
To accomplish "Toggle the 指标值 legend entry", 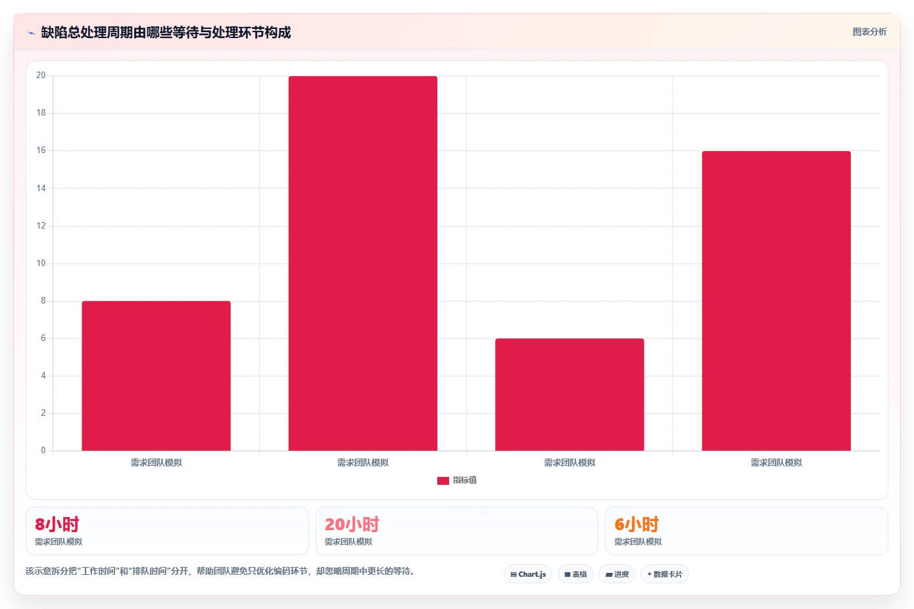I will [x=457, y=480].
